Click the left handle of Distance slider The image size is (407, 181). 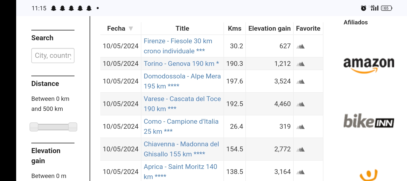coord(34,127)
